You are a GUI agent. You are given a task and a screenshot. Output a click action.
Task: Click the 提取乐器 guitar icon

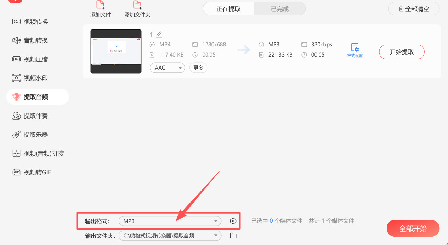(x=16, y=135)
